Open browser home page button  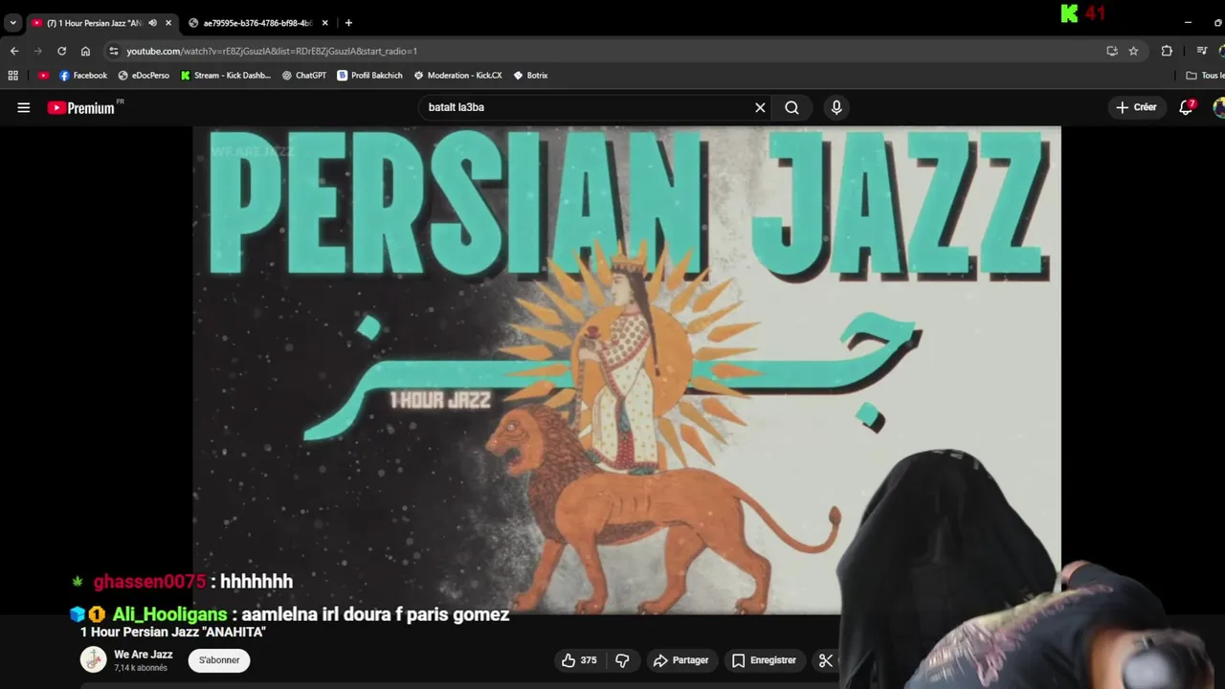click(x=85, y=51)
